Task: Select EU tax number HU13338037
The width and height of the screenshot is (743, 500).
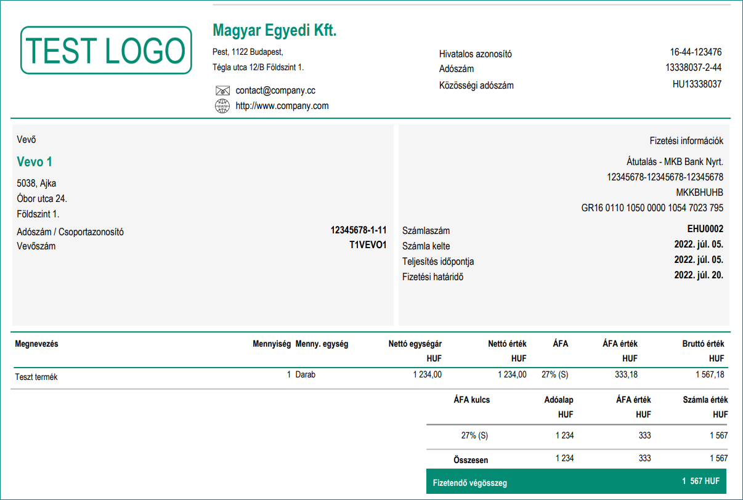Action: tap(697, 84)
